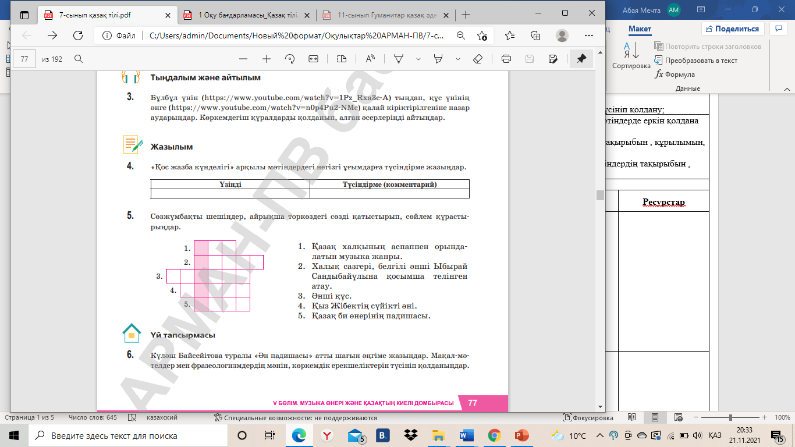Click the PDF page number field
Screen dimensions: 795x447
(x=24, y=59)
